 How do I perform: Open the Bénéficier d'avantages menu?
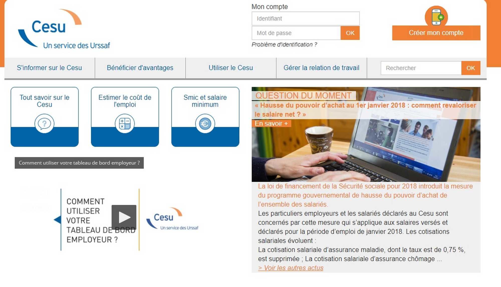tap(140, 68)
